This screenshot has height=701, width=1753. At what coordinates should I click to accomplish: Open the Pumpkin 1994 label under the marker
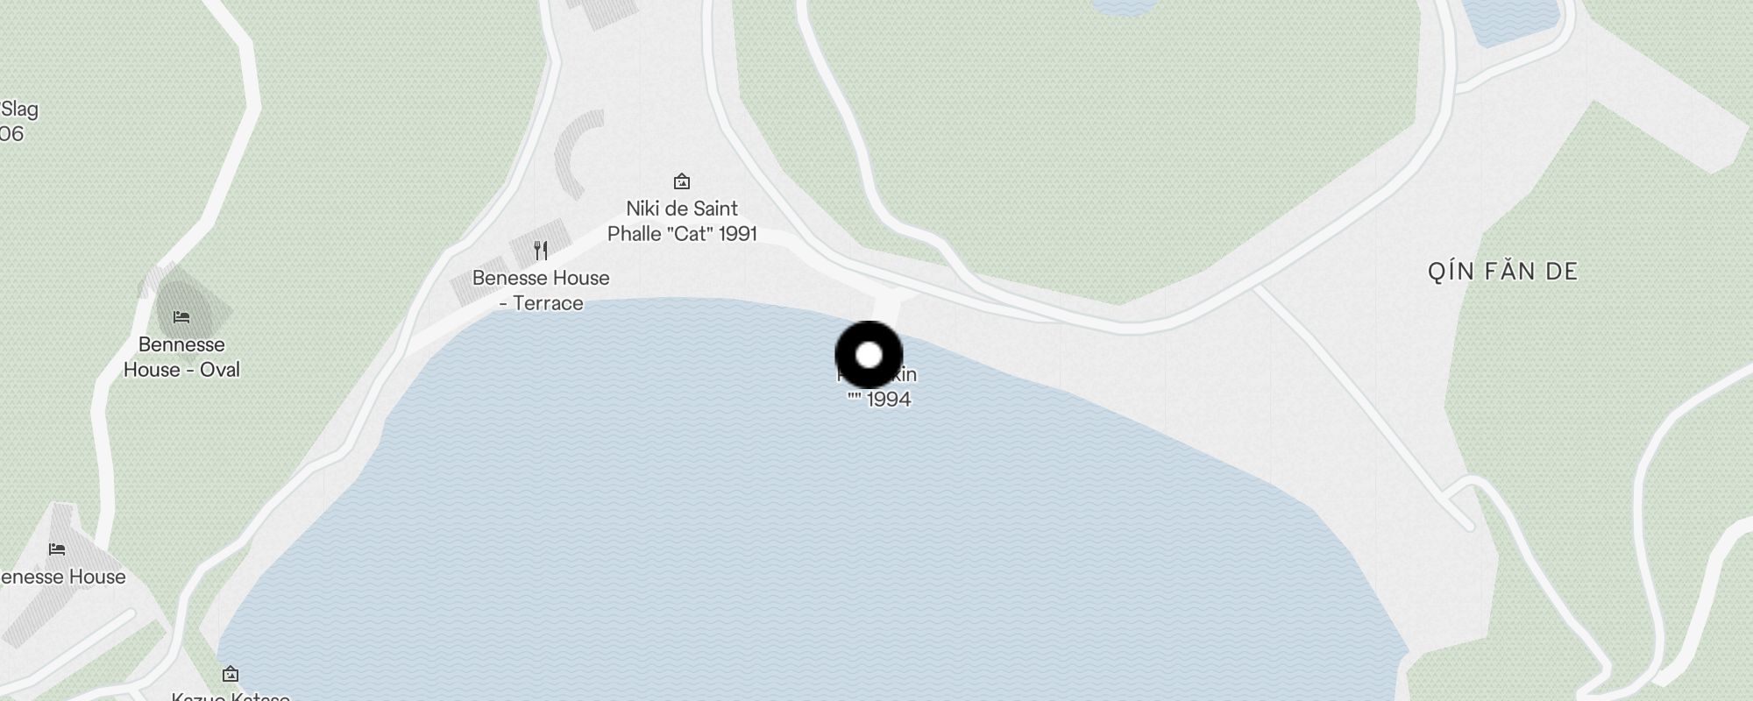pos(878,387)
